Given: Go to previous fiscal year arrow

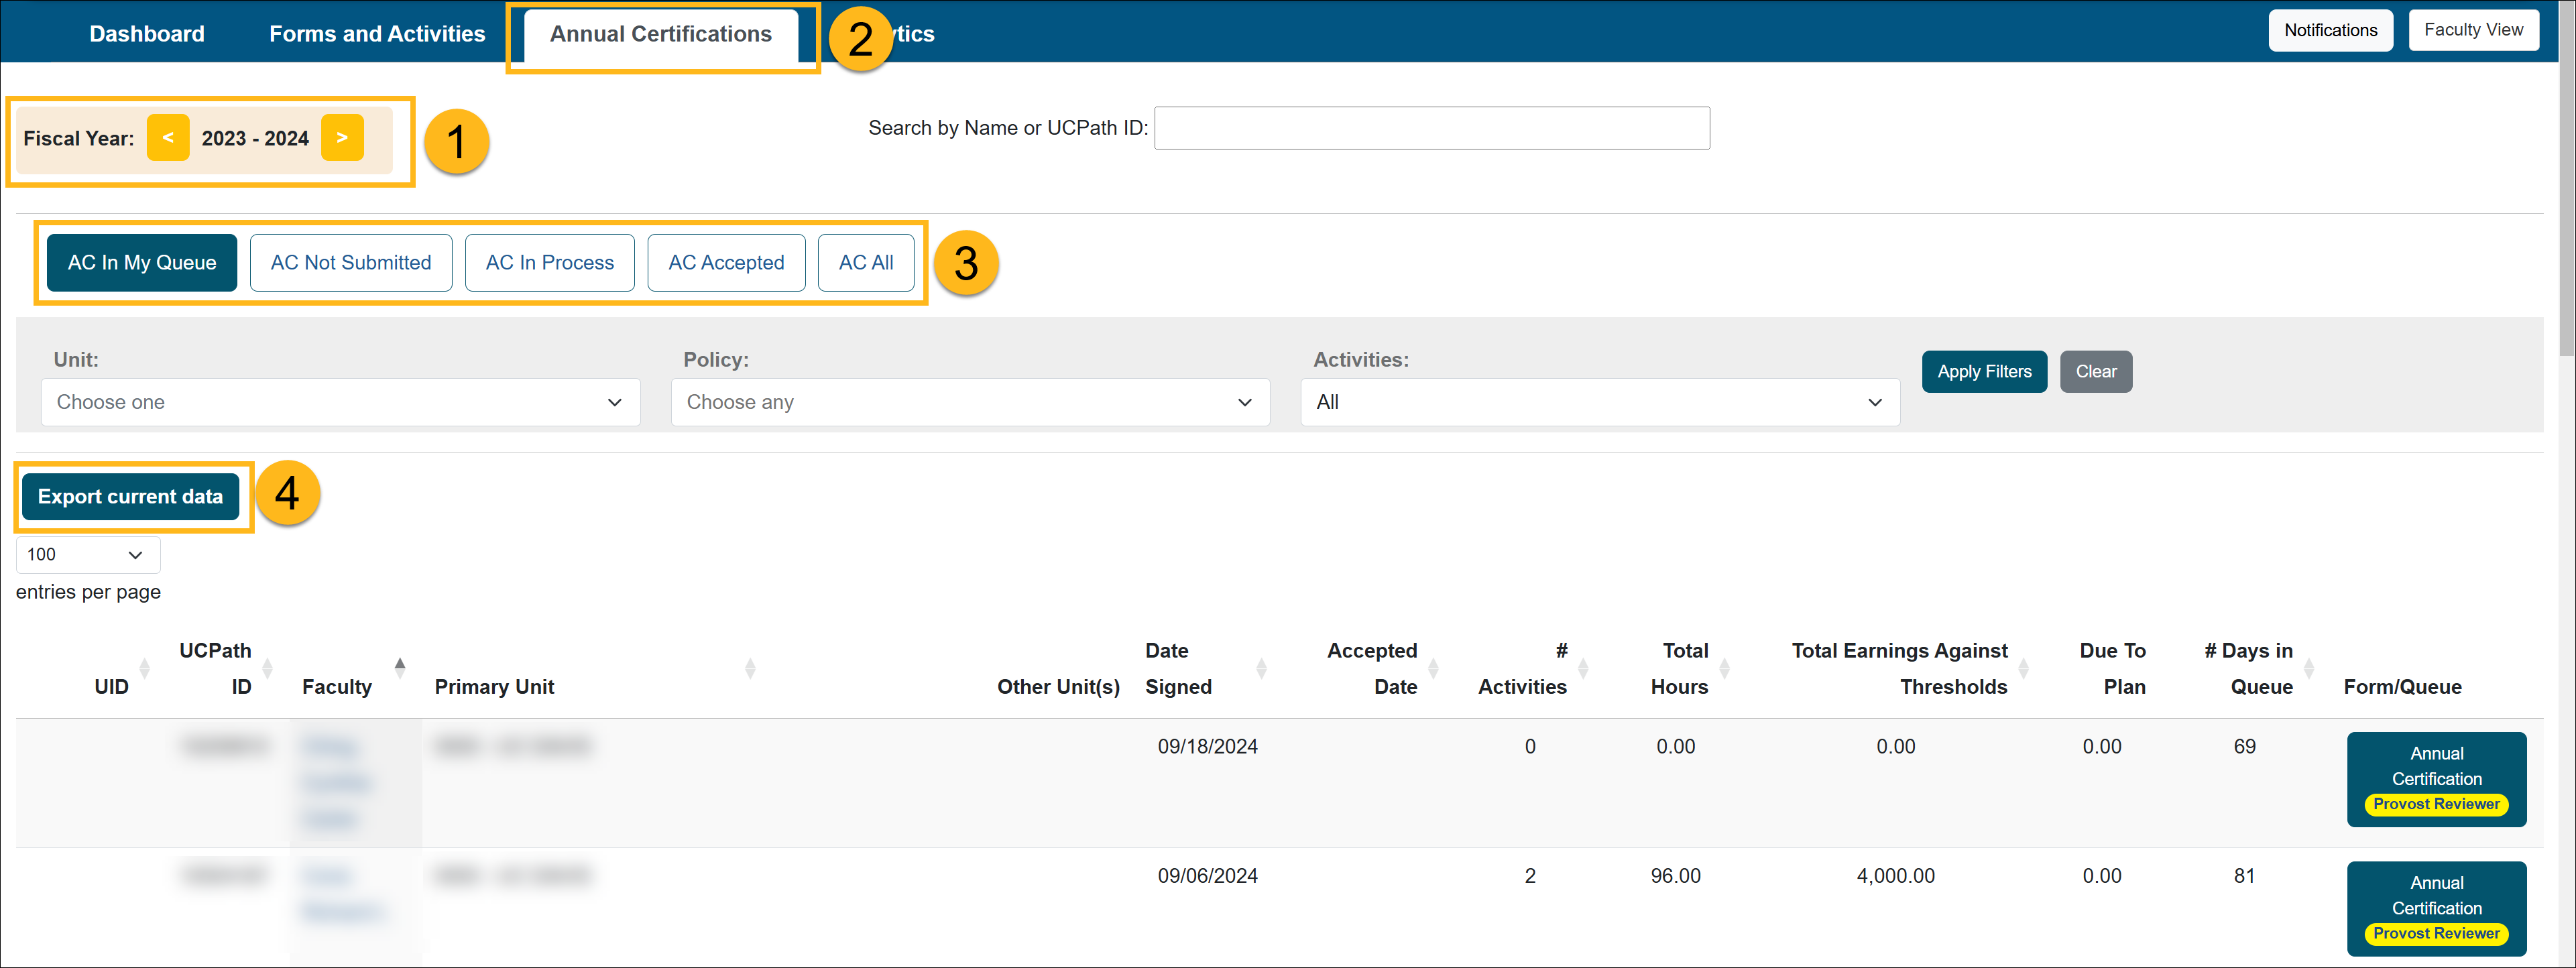Looking at the screenshot, I should [167, 138].
